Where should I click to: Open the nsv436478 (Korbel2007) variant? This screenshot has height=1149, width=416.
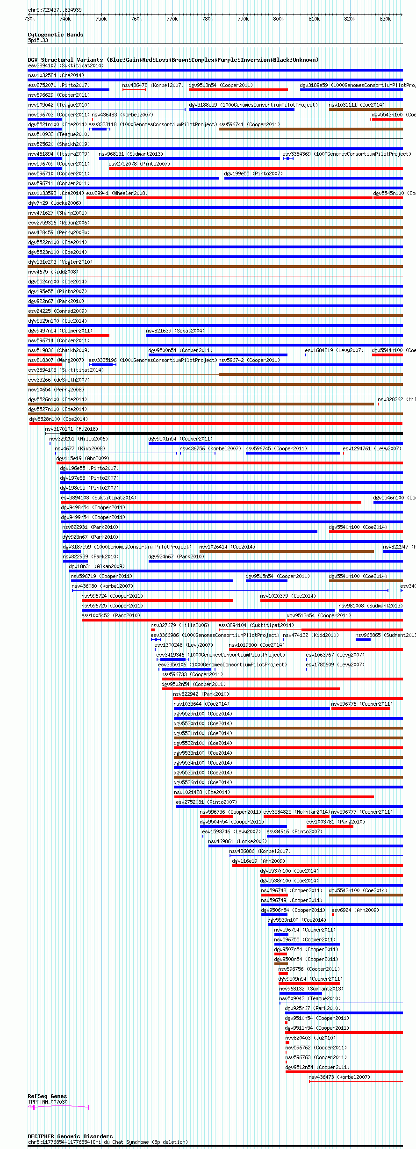click(153, 85)
